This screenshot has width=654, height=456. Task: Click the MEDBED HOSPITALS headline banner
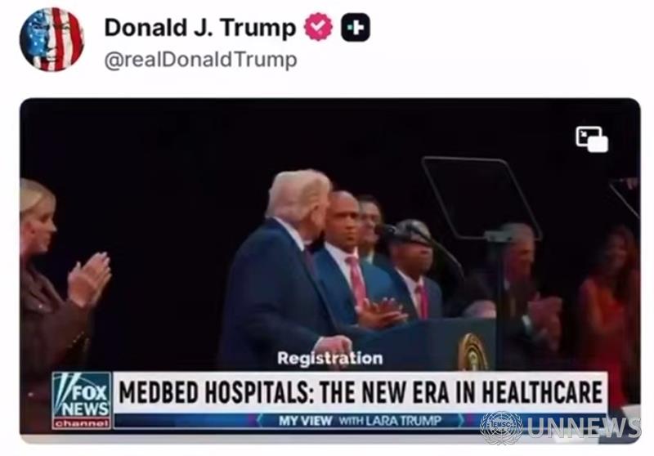click(360, 392)
